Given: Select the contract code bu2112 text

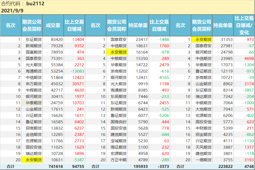Looking at the screenshot, I should click(35, 3).
